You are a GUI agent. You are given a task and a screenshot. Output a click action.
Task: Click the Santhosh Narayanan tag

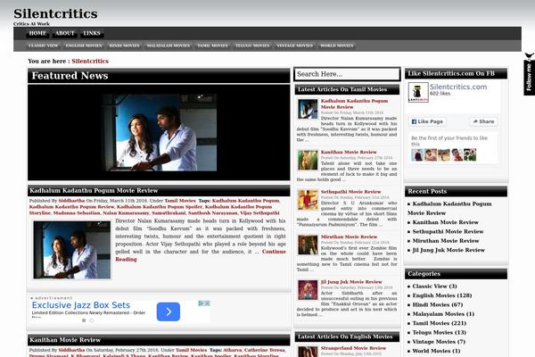212,213
